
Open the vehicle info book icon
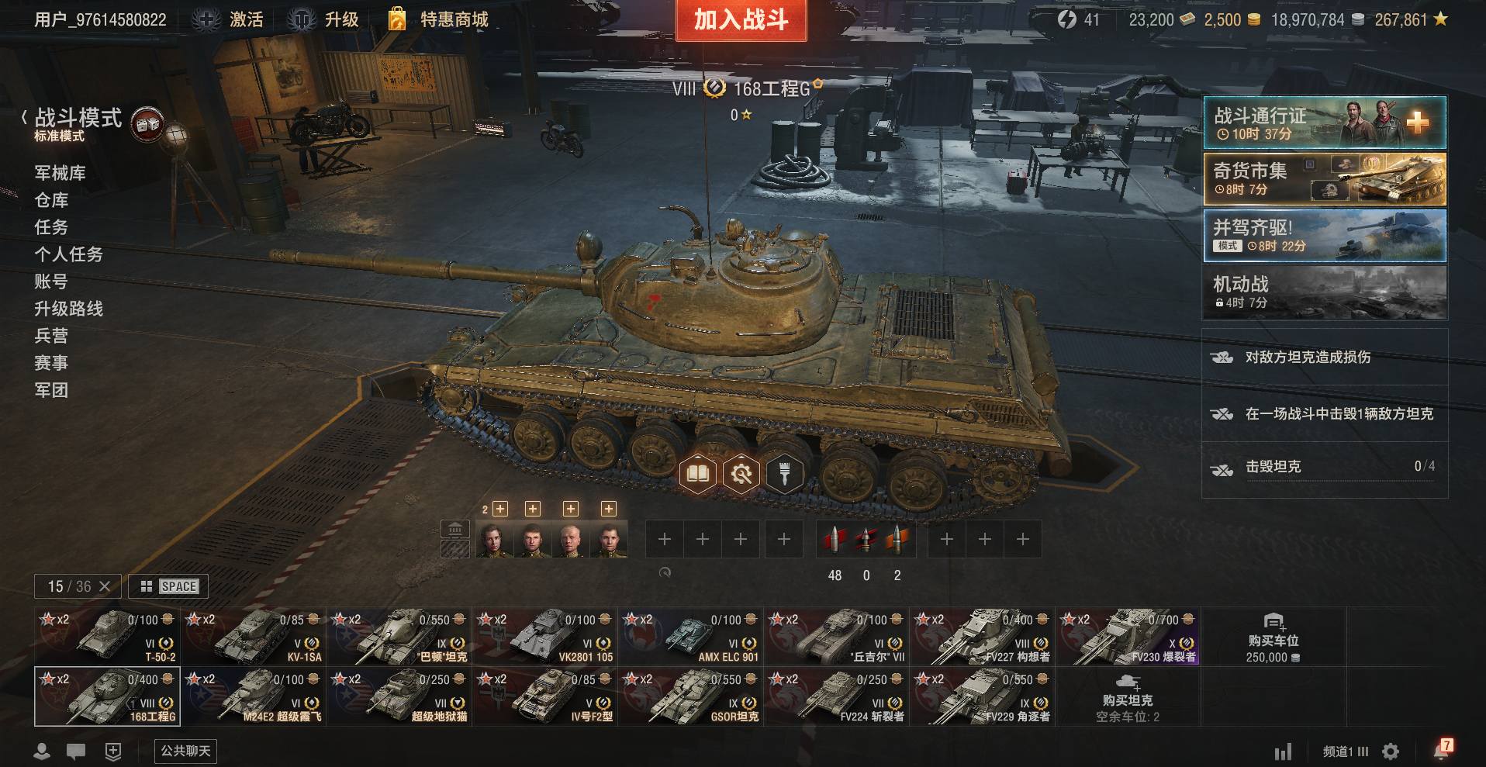pos(697,473)
